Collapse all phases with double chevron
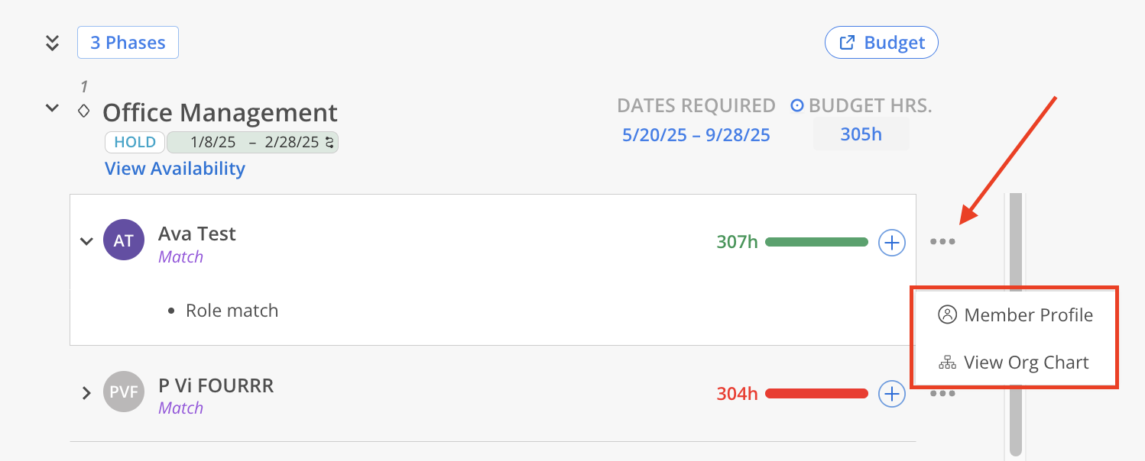This screenshot has height=461, width=1145. tap(52, 43)
